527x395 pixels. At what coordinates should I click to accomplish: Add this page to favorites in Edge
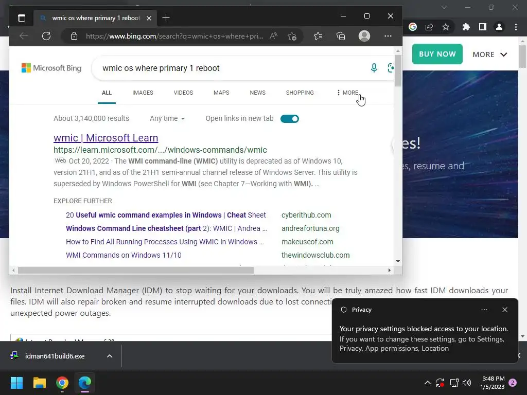[x=292, y=36]
